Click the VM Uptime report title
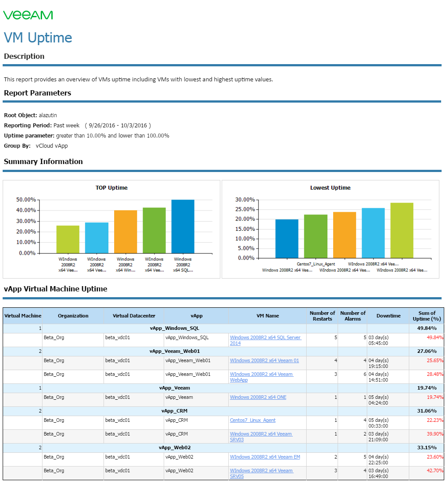446x482 pixels. click(x=38, y=38)
